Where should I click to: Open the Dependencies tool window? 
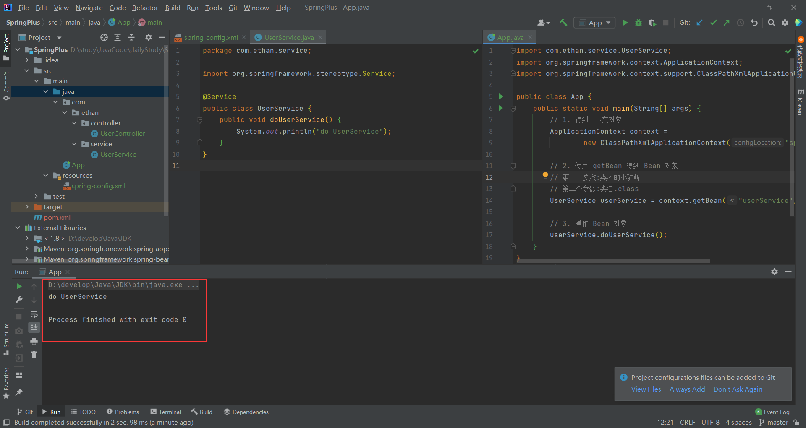[x=246, y=412]
